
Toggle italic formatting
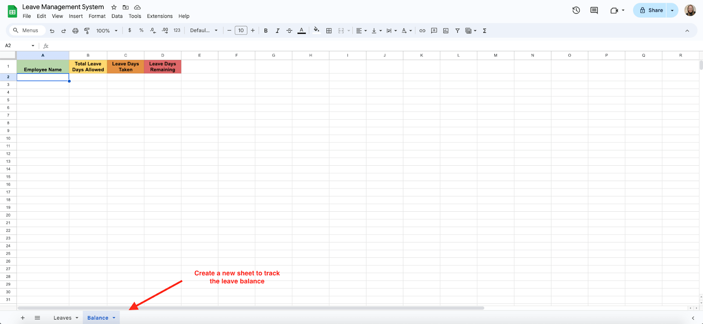277,31
